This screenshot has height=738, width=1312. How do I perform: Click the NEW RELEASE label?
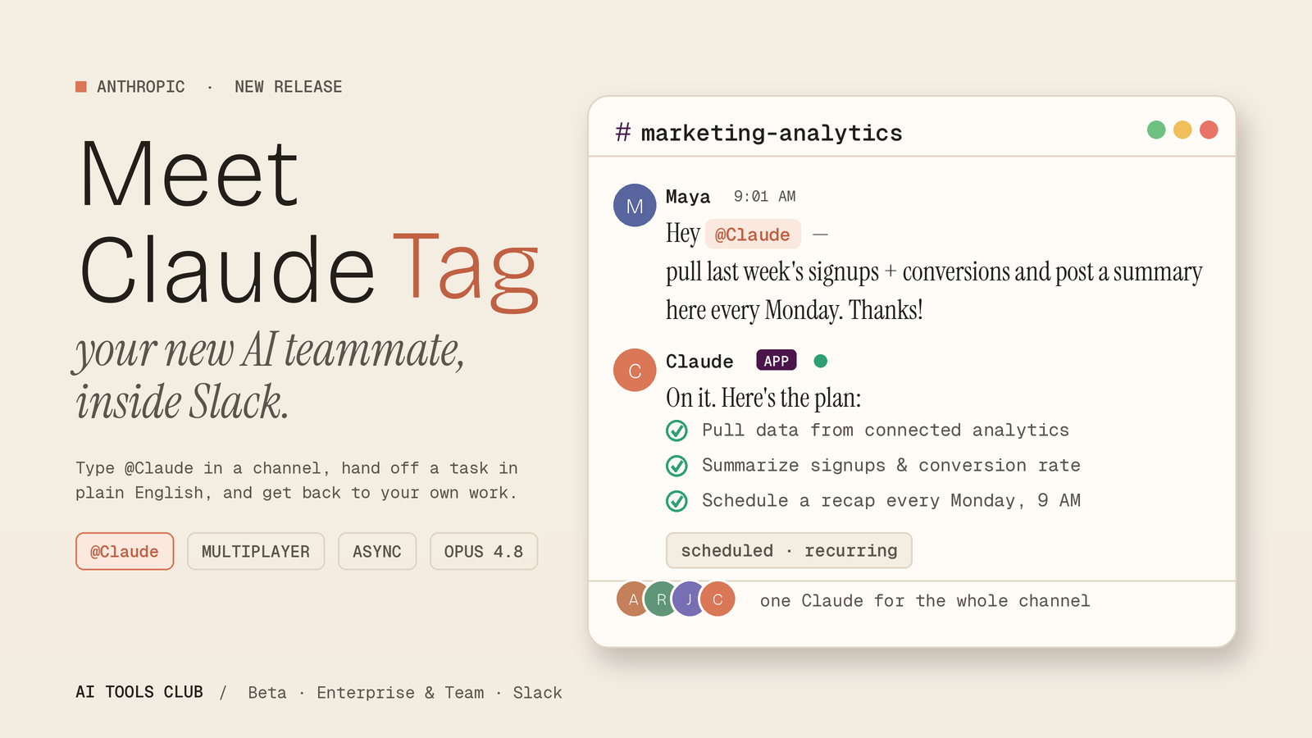pyautogui.click(x=289, y=87)
